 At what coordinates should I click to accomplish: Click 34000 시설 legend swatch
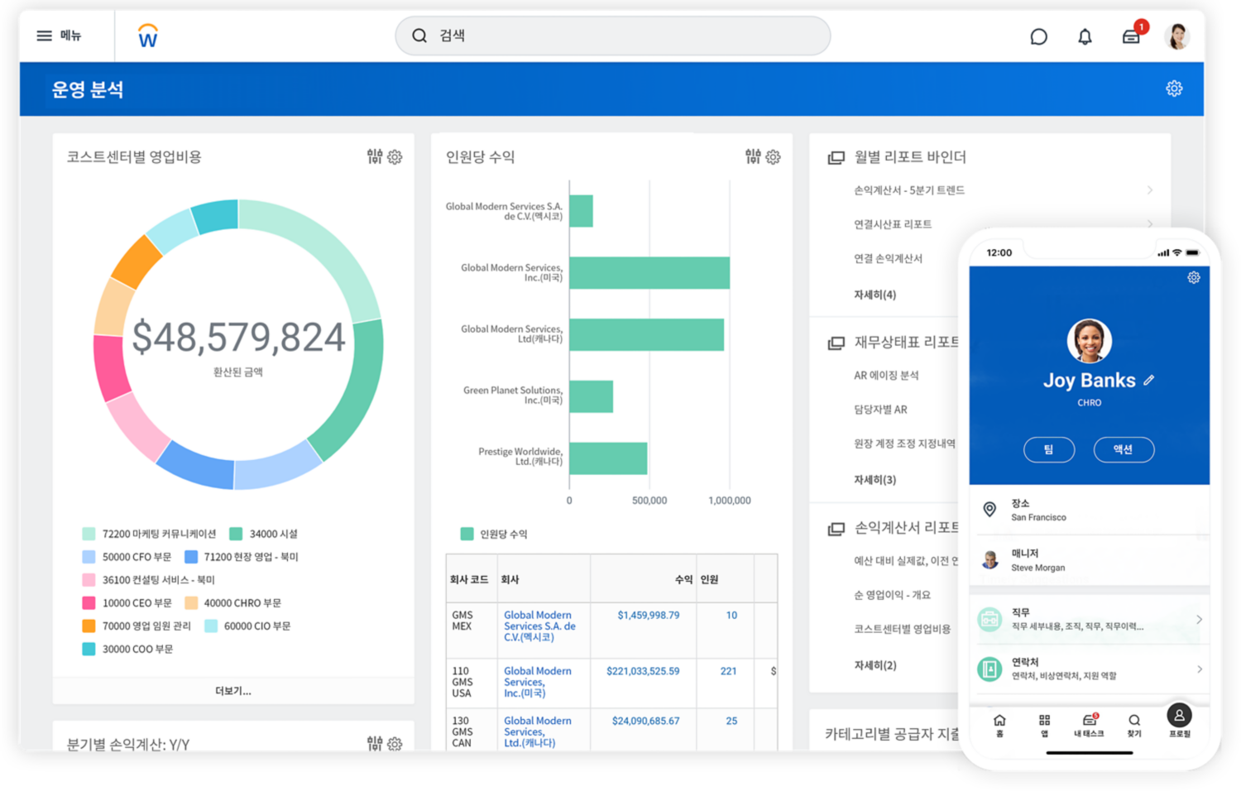coord(236,534)
